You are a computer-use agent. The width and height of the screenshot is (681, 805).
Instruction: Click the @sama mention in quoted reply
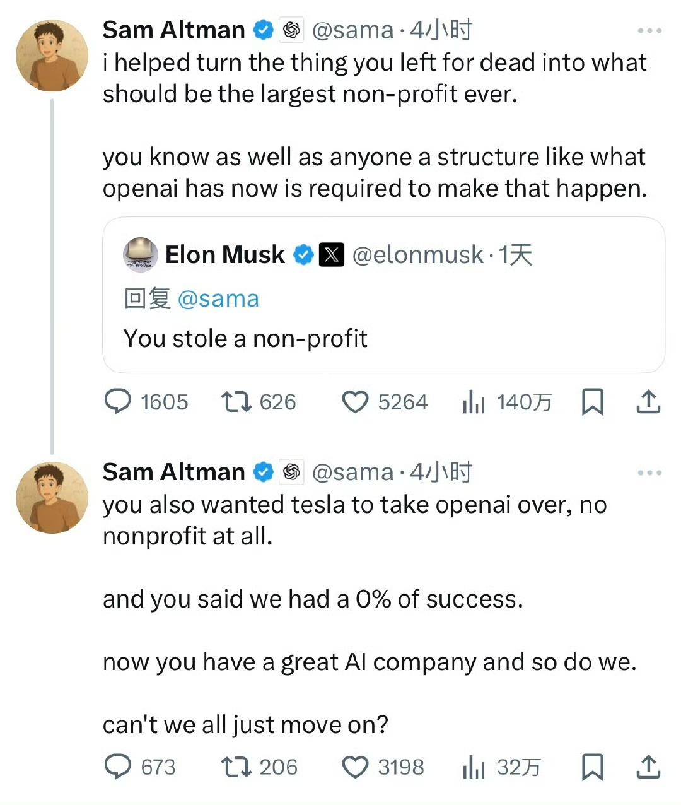(218, 299)
